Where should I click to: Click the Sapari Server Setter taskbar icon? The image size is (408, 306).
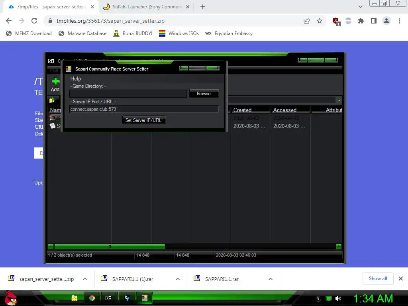point(144,298)
